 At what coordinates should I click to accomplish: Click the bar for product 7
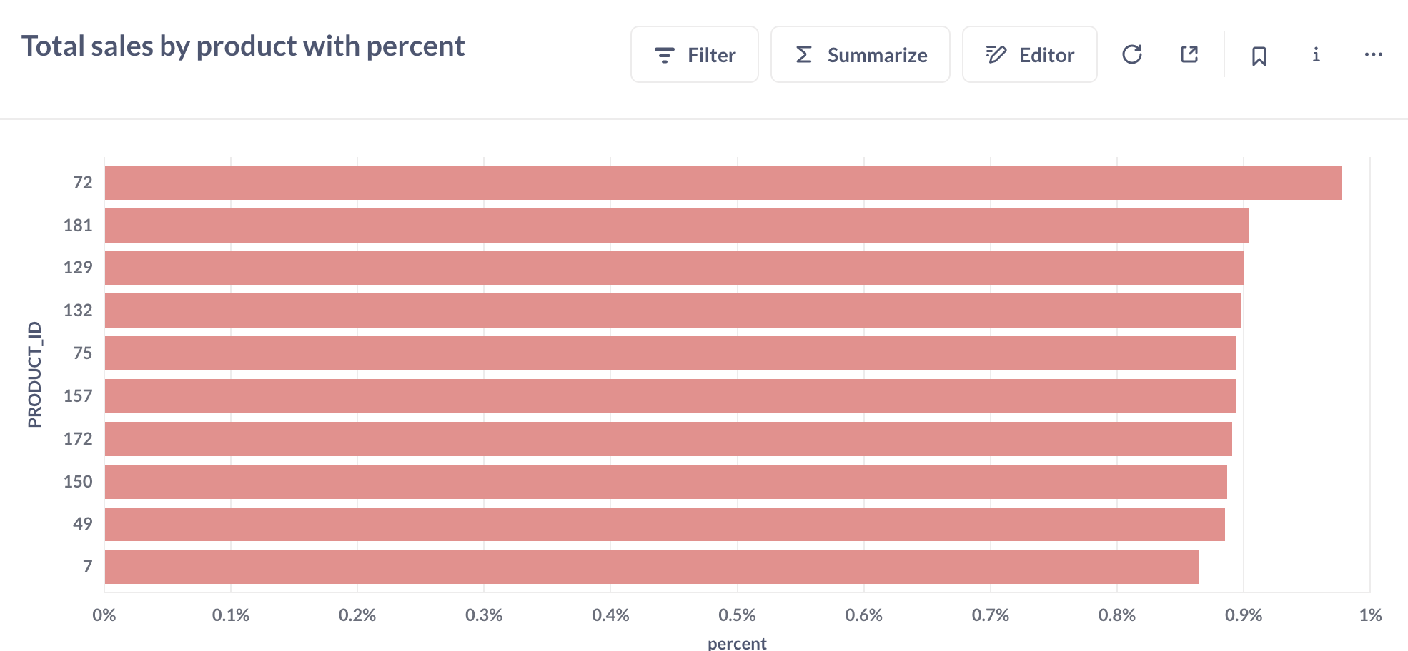[651, 567]
